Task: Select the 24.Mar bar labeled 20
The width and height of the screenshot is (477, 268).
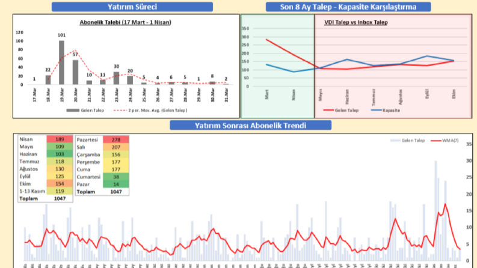Action: click(130, 80)
